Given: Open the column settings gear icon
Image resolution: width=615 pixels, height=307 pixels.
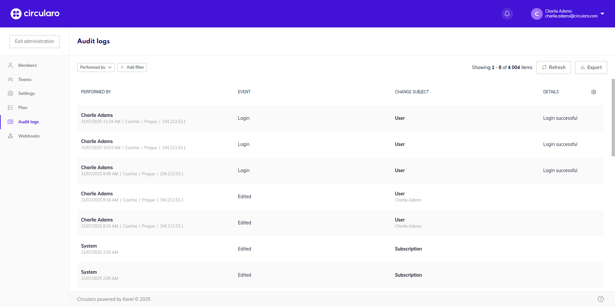Looking at the screenshot, I should [593, 92].
